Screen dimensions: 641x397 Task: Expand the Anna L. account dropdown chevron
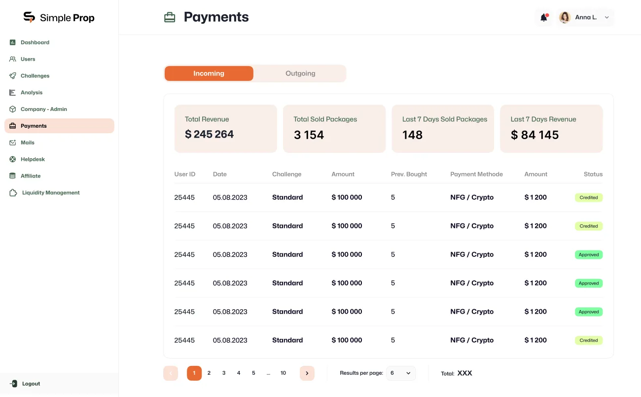(x=607, y=17)
